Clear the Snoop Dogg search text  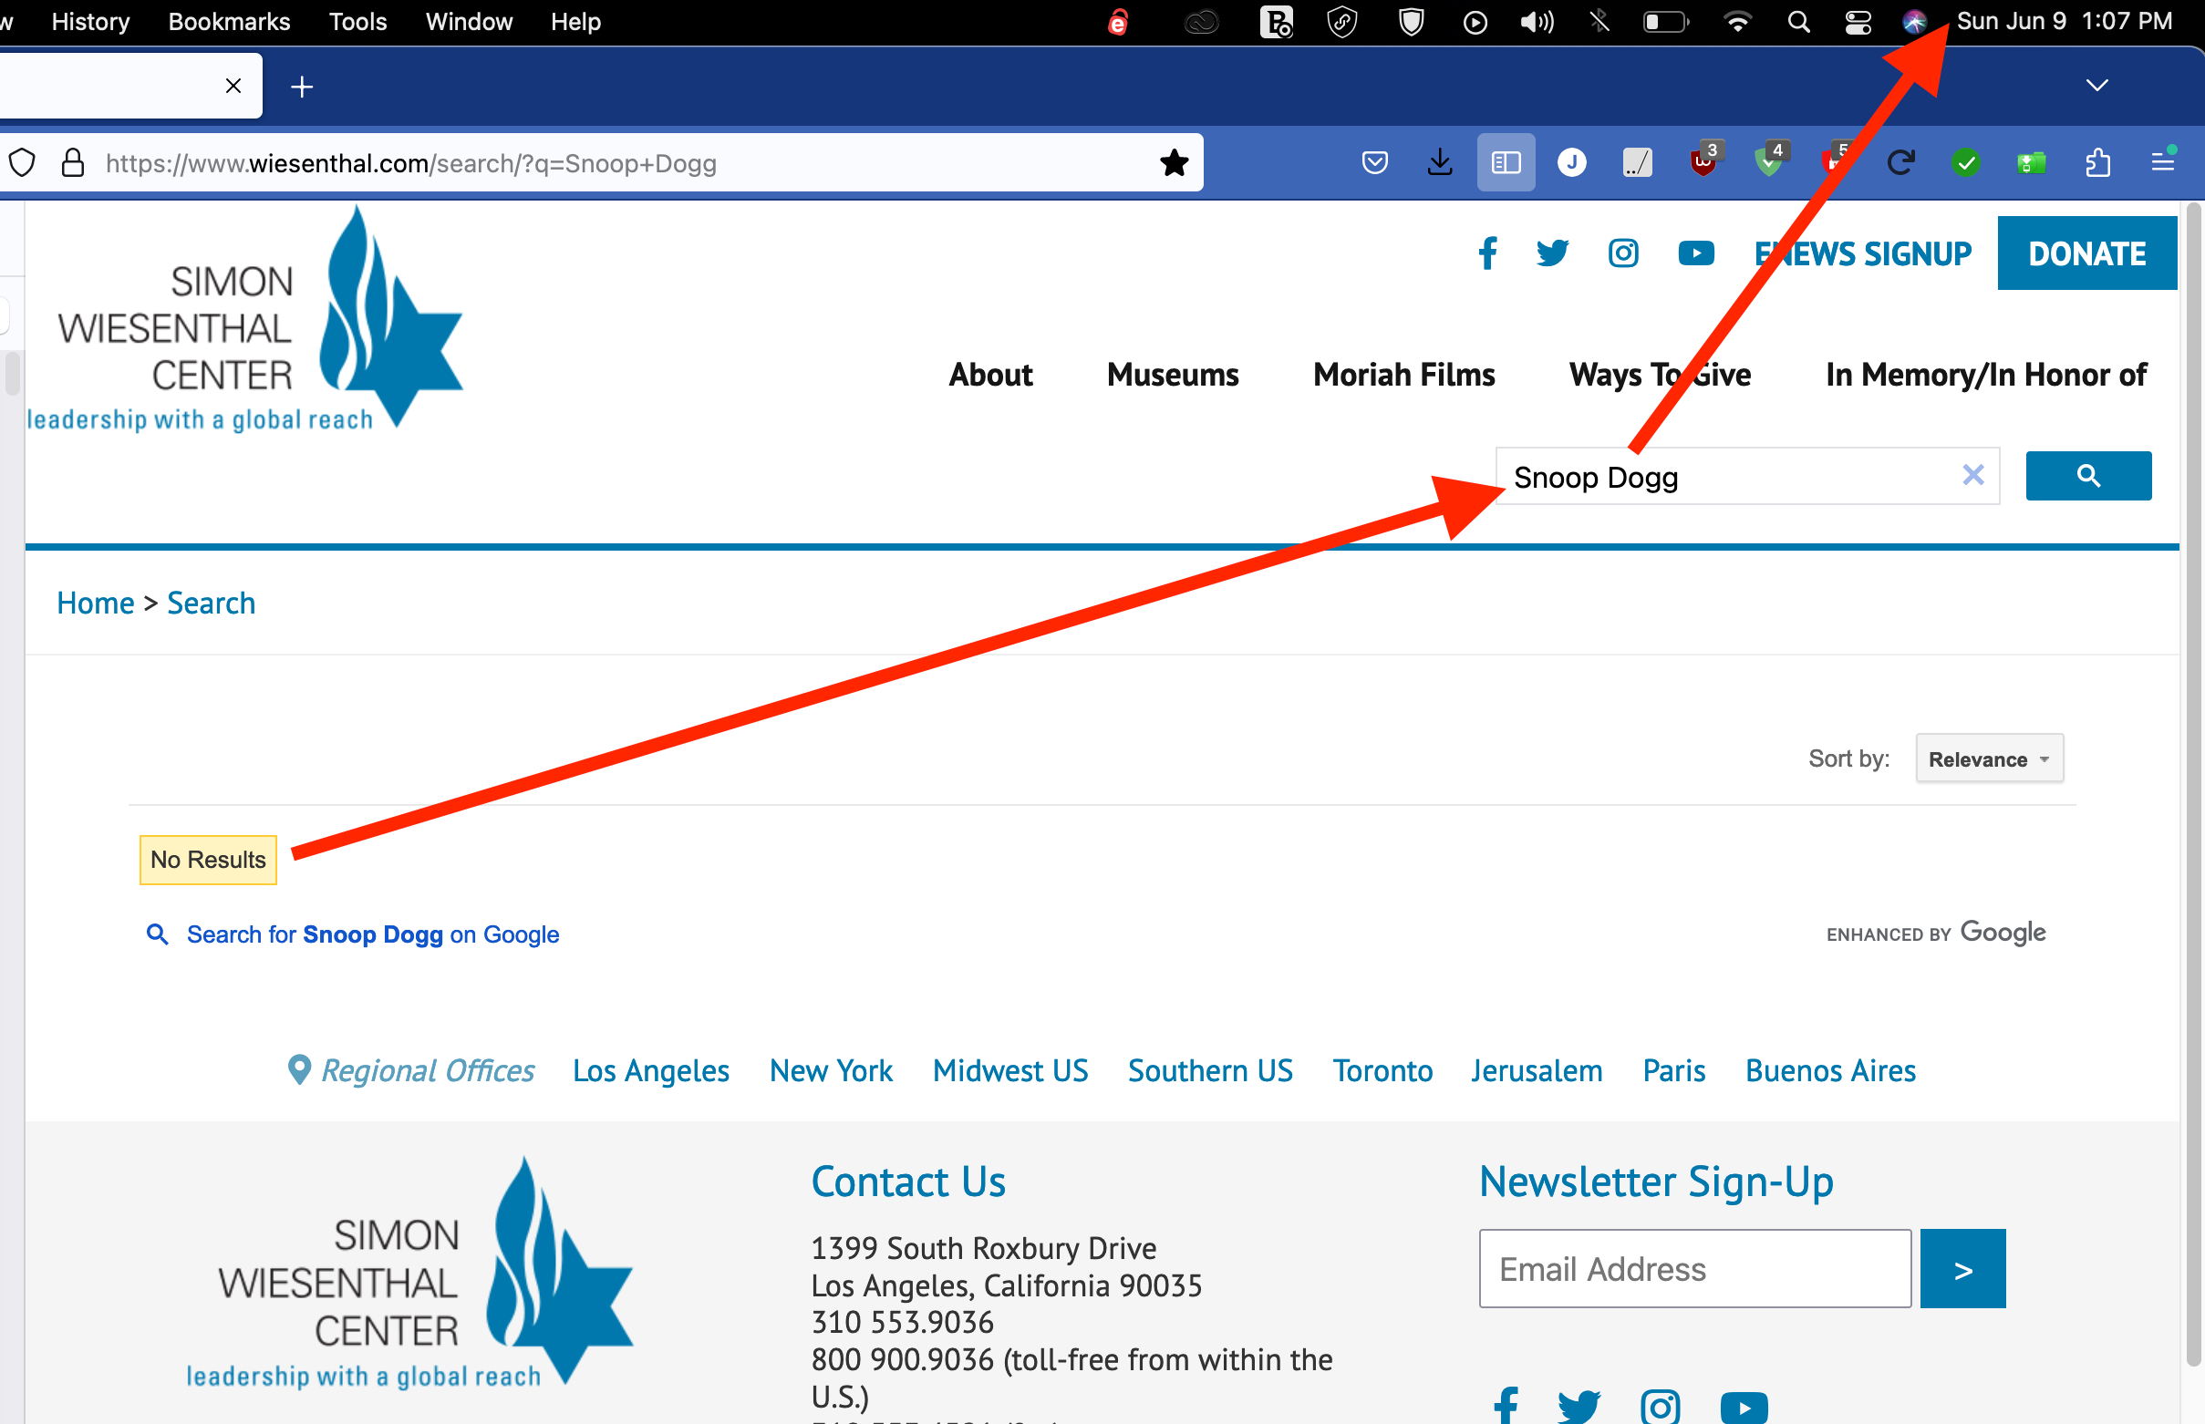[1972, 475]
